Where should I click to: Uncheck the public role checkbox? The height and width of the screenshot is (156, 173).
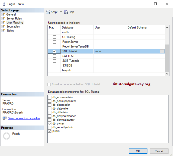50,131
